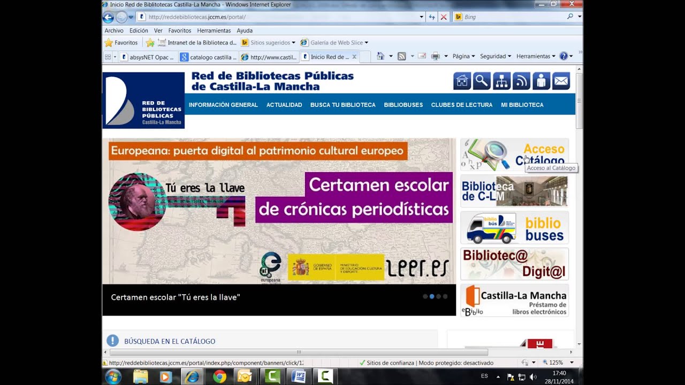This screenshot has width=685, height=385.
Task: Open the Bibliotec@ Digit@l banner
Action: (514, 264)
